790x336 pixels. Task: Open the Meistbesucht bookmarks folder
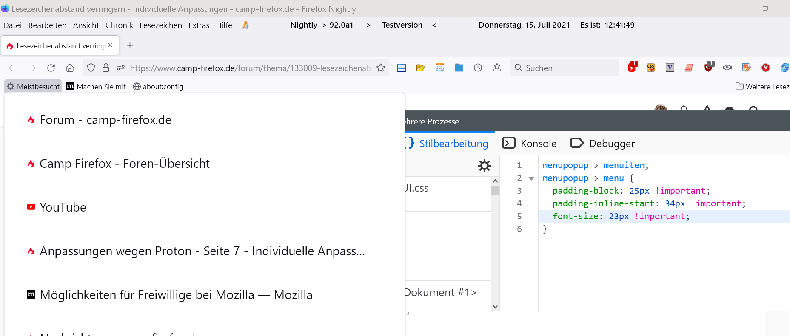pyautogui.click(x=33, y=87)
